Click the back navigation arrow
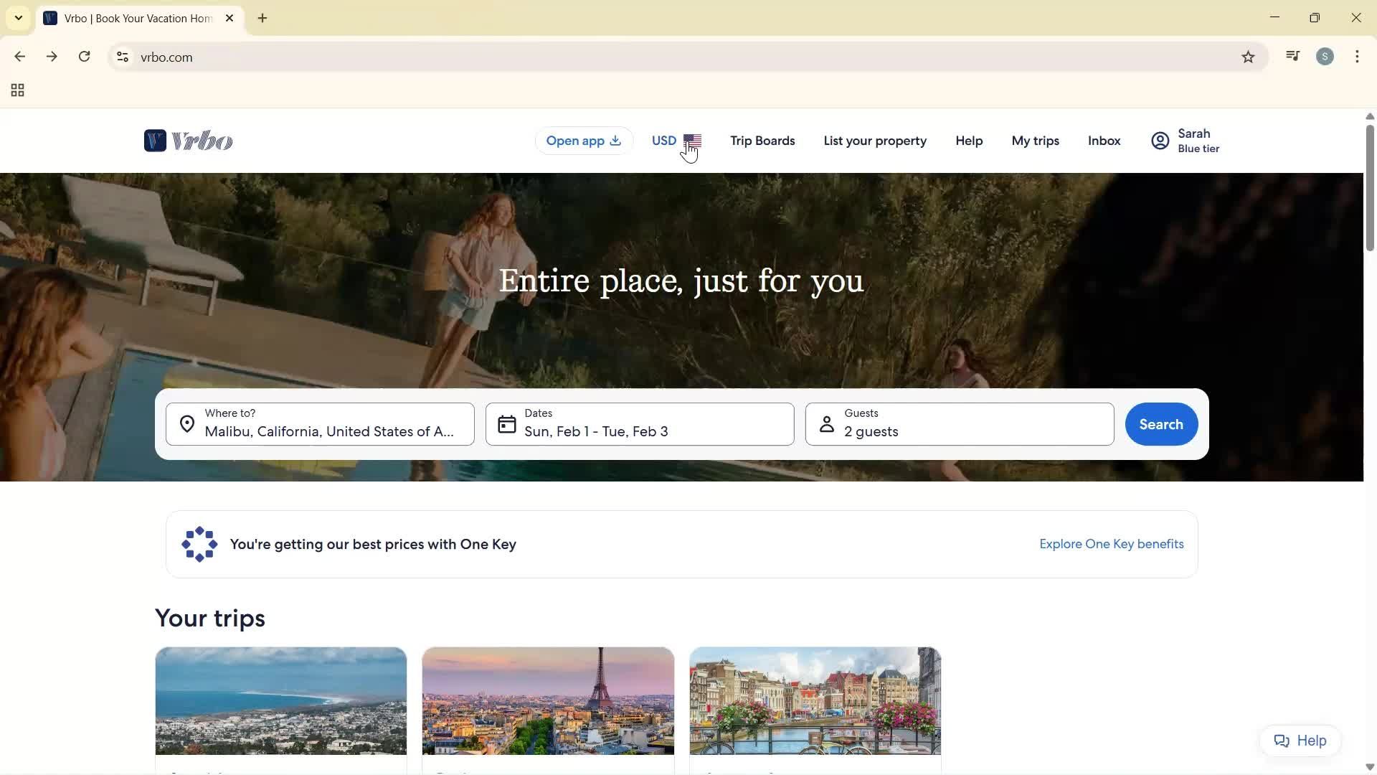The height and width of the screenshot is (775, 1377). (19, 57)
